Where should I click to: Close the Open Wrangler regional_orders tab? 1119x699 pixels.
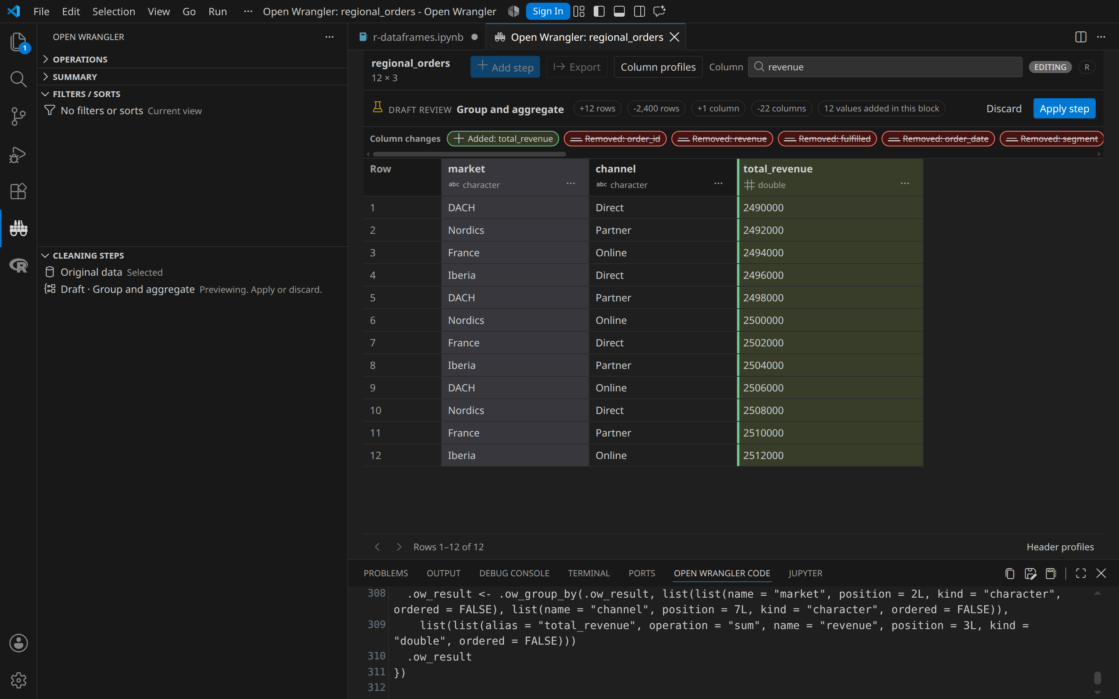click(675, 37)
